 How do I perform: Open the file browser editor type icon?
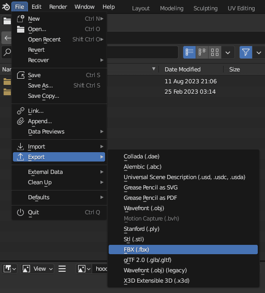7,21
